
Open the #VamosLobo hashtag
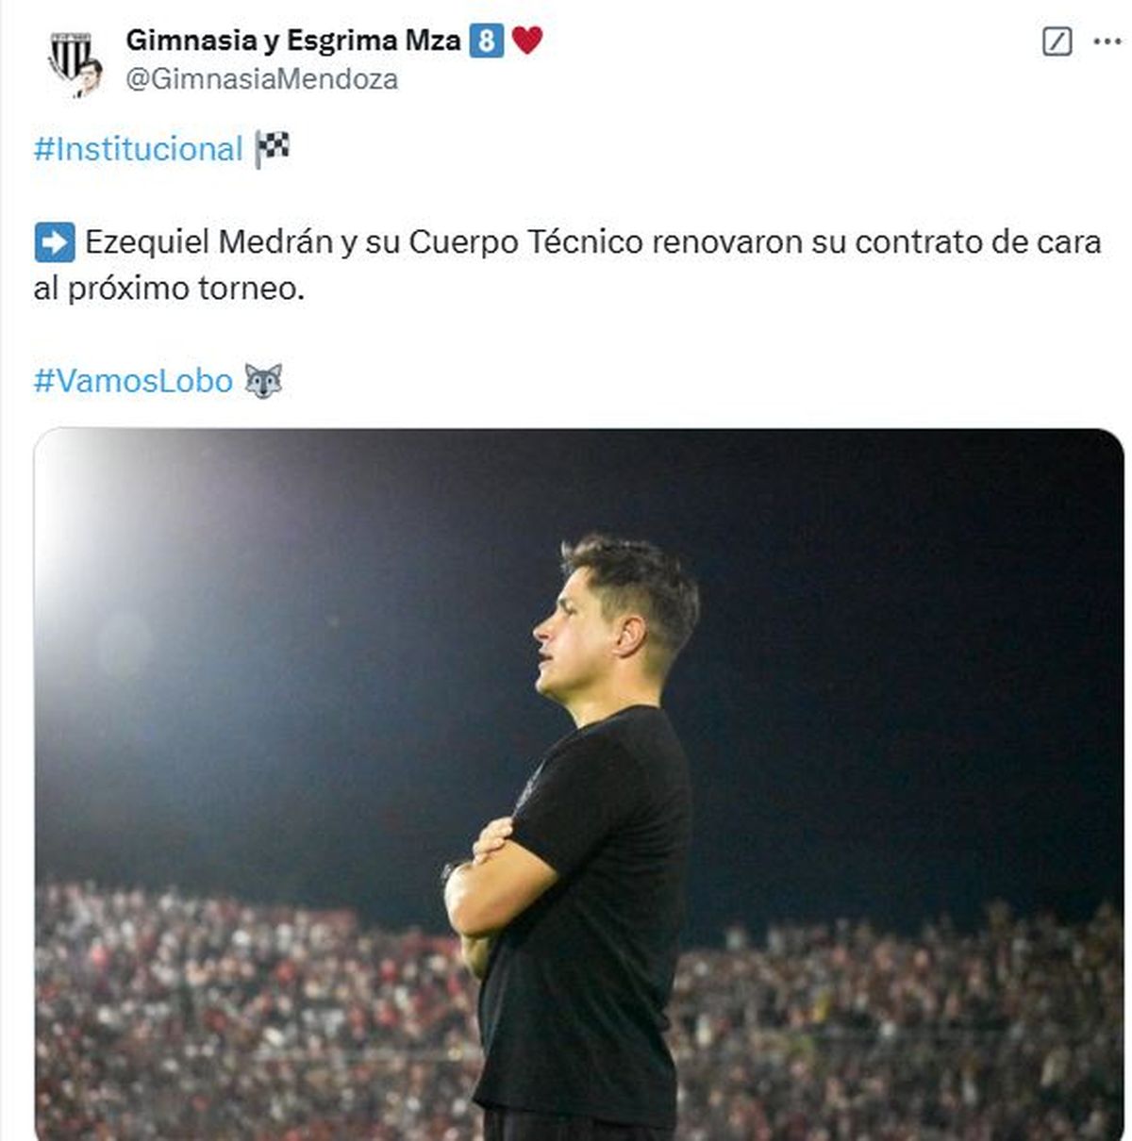pos(133,381)
